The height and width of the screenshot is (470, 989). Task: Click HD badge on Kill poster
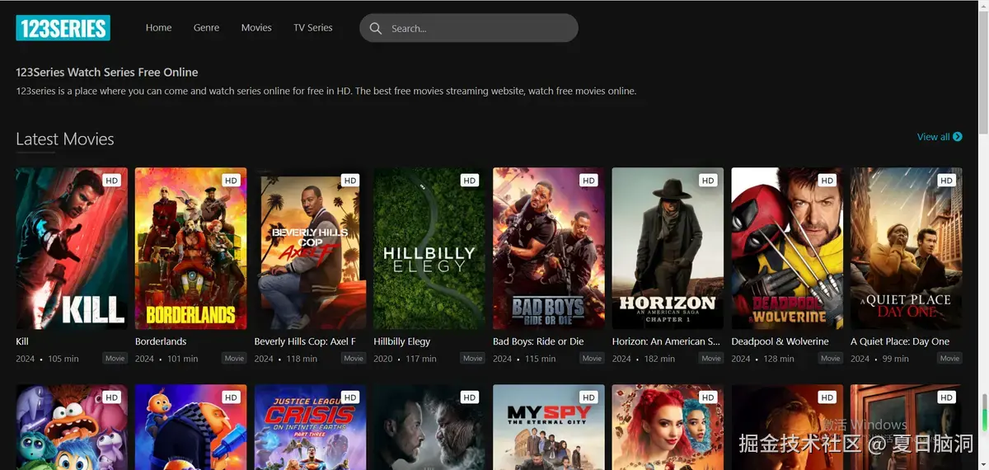[x=112, y=181]
